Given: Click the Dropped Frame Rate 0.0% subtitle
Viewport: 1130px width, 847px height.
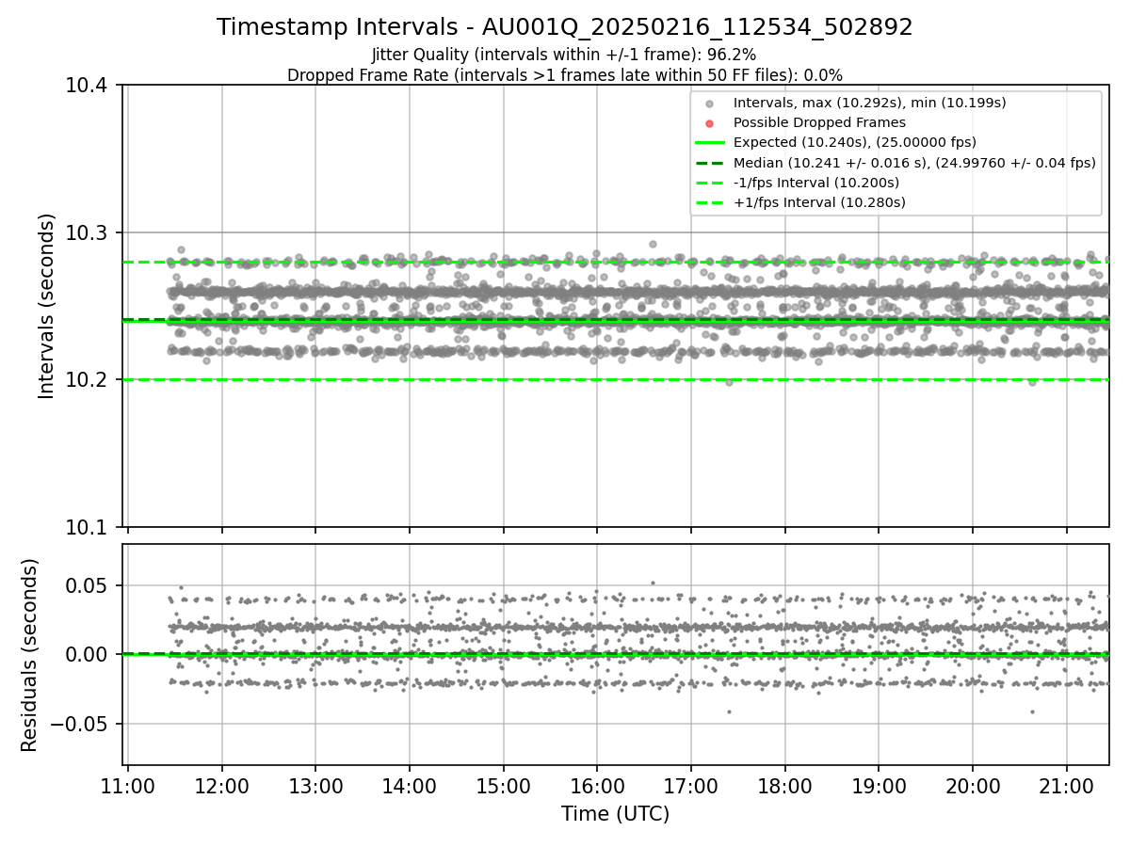Looking at the screenshot, I should pyautogui.click(x=565, y=75).
